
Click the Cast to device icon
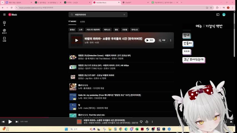coord(218,15)
